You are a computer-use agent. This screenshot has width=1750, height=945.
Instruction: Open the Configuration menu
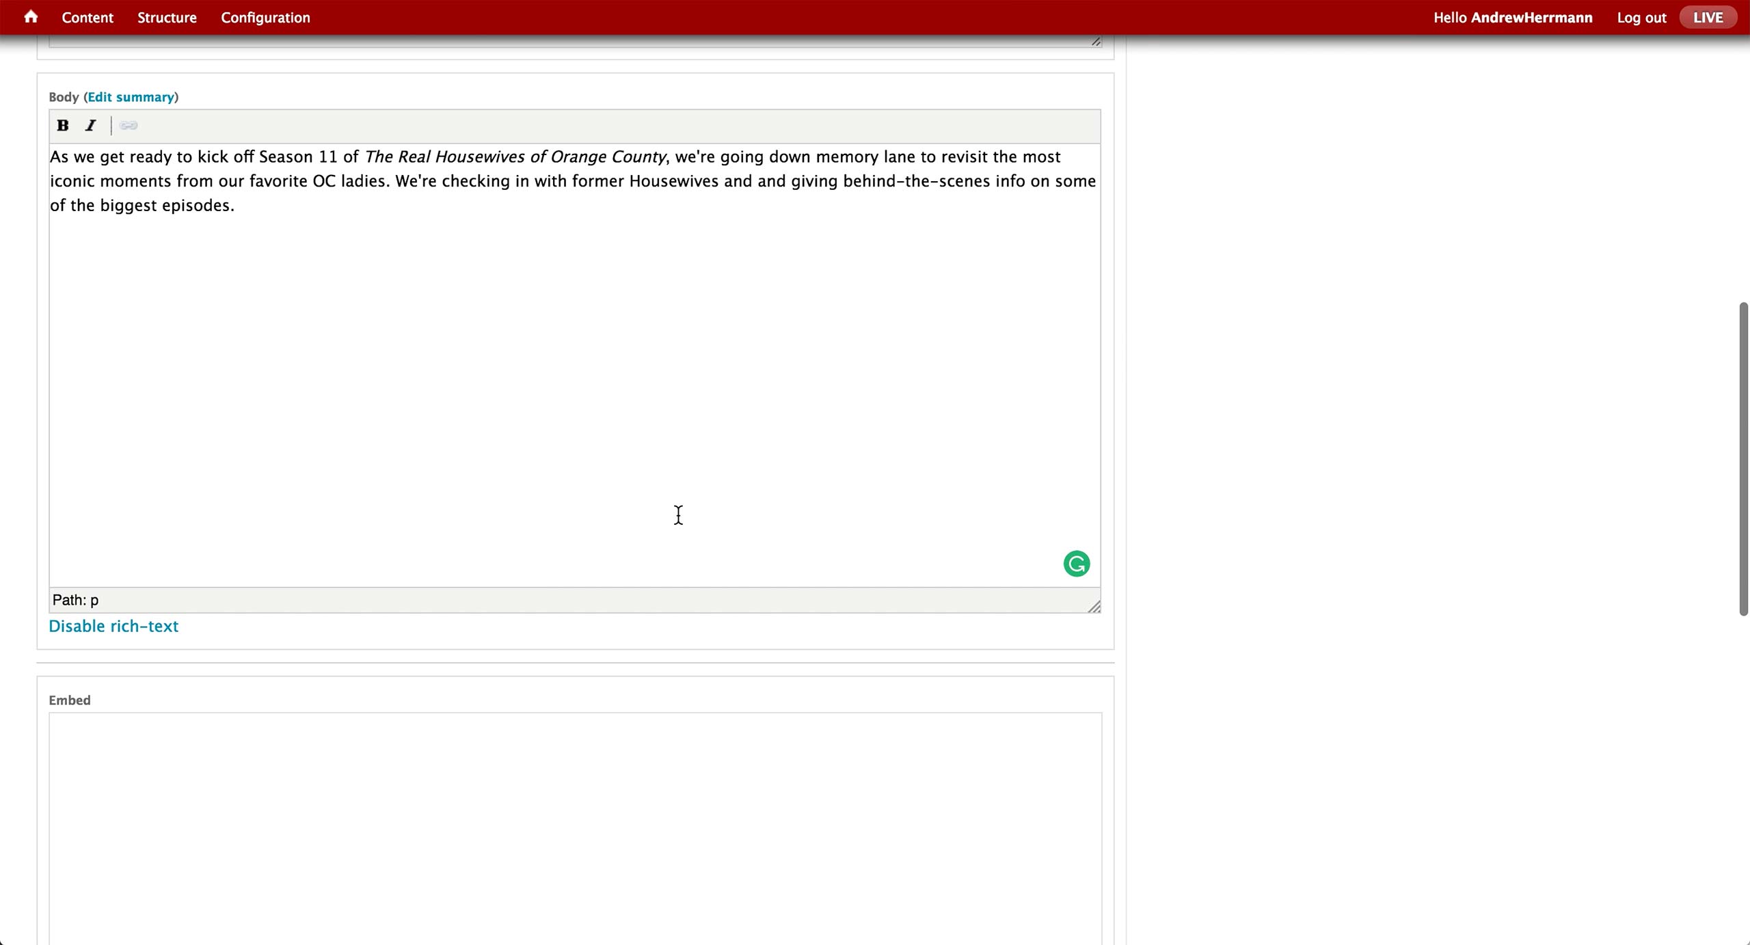pos(265,18)
